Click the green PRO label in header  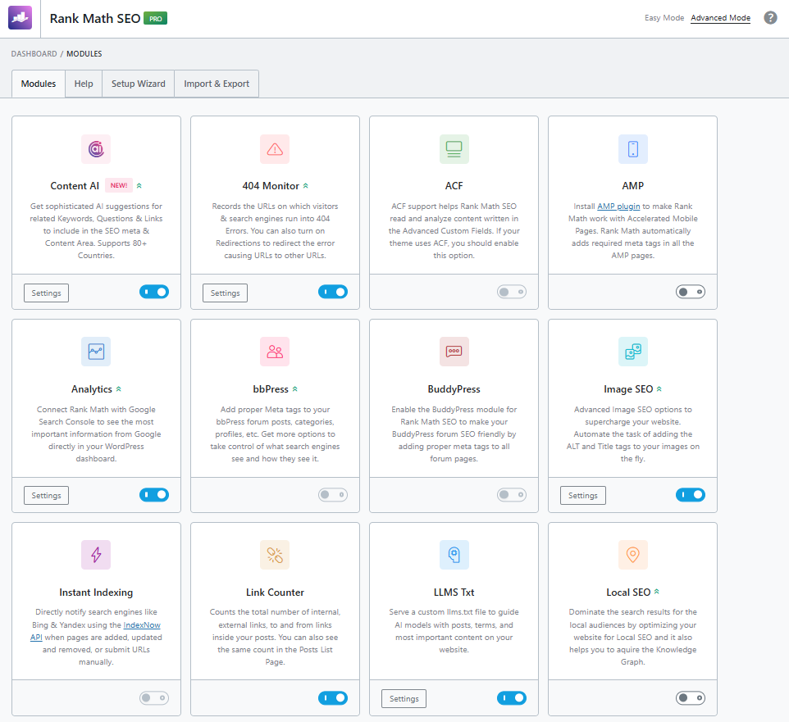[156, 19]
